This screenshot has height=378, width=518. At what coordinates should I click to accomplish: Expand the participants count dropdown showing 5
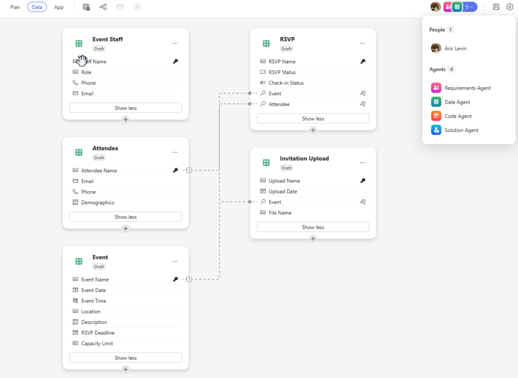pyautogui.click(x=470, y=7)
